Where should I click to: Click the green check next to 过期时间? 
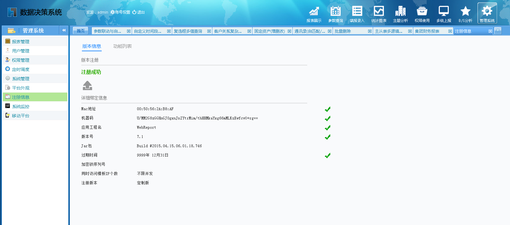click(328, 155)
